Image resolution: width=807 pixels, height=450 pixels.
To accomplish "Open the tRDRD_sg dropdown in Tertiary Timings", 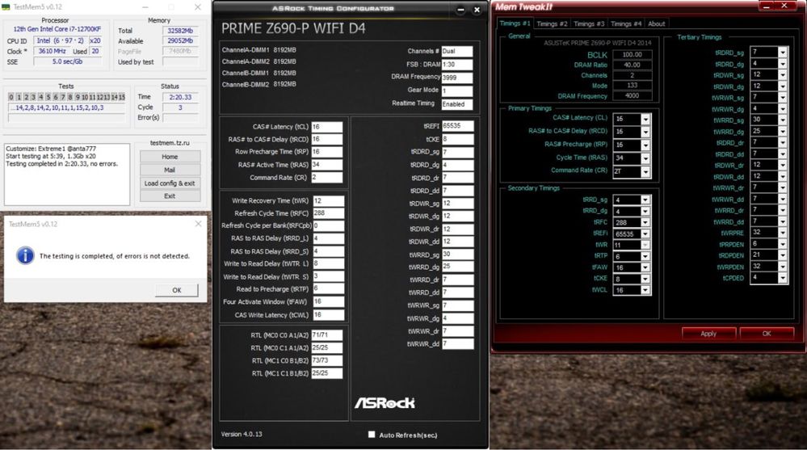I will click(x=782, y=53).
